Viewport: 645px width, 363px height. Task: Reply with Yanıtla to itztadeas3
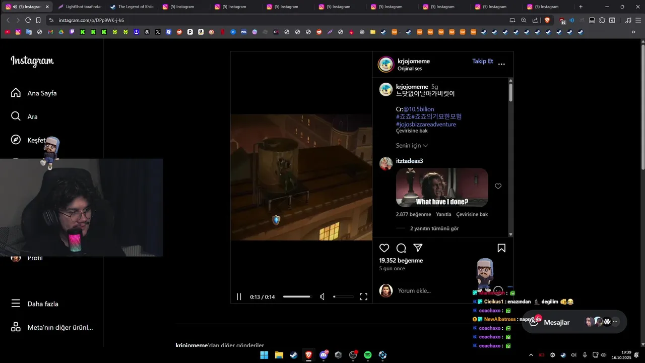[443, 214]
